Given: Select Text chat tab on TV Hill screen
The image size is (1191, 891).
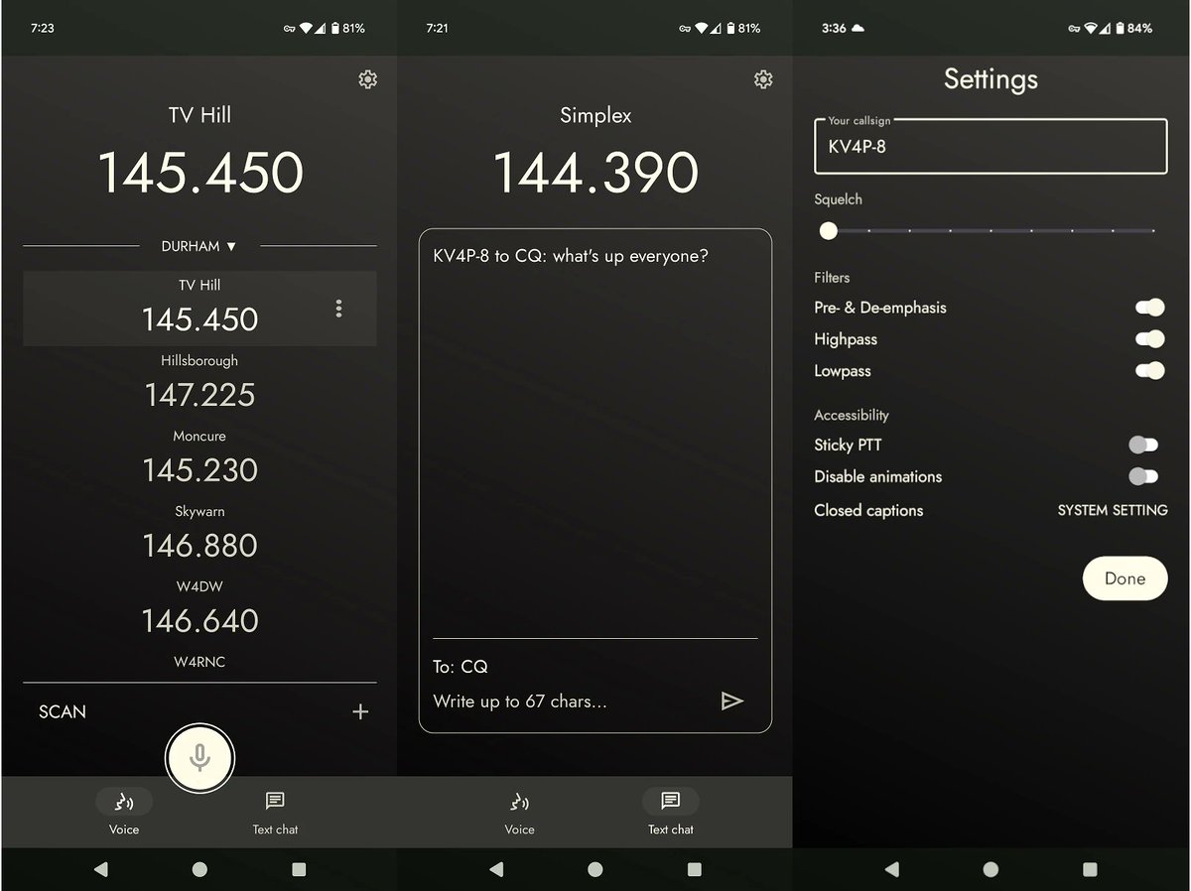Looking at the screenshot, I should tap(275, 812).
